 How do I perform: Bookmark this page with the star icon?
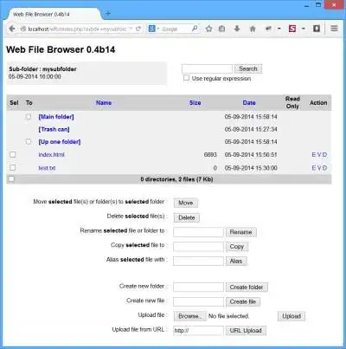coord(209,29)
